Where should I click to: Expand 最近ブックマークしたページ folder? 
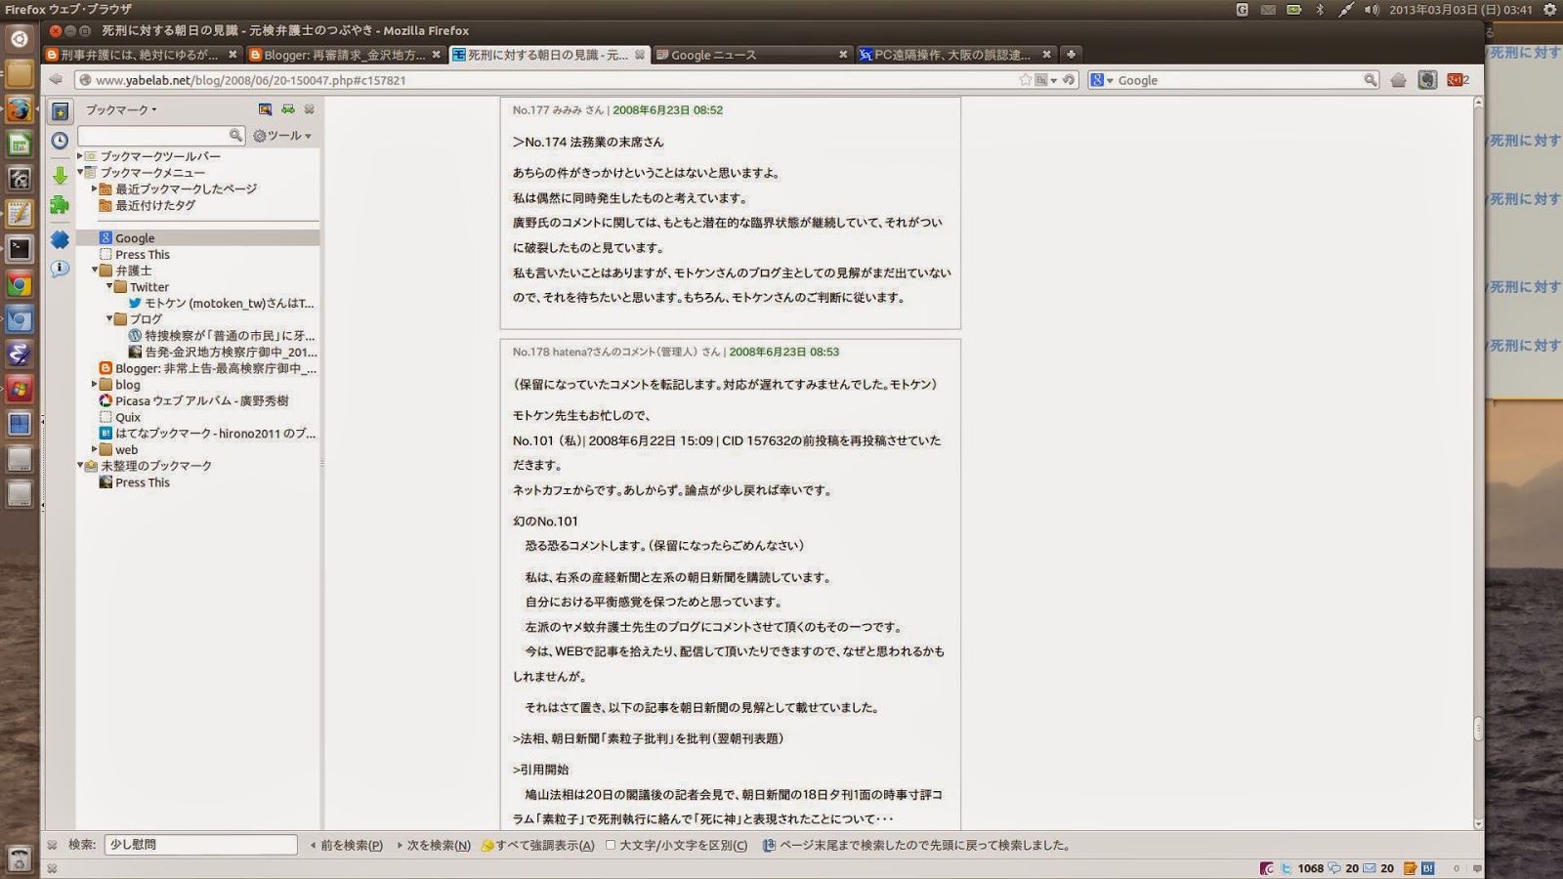(95, 188)
